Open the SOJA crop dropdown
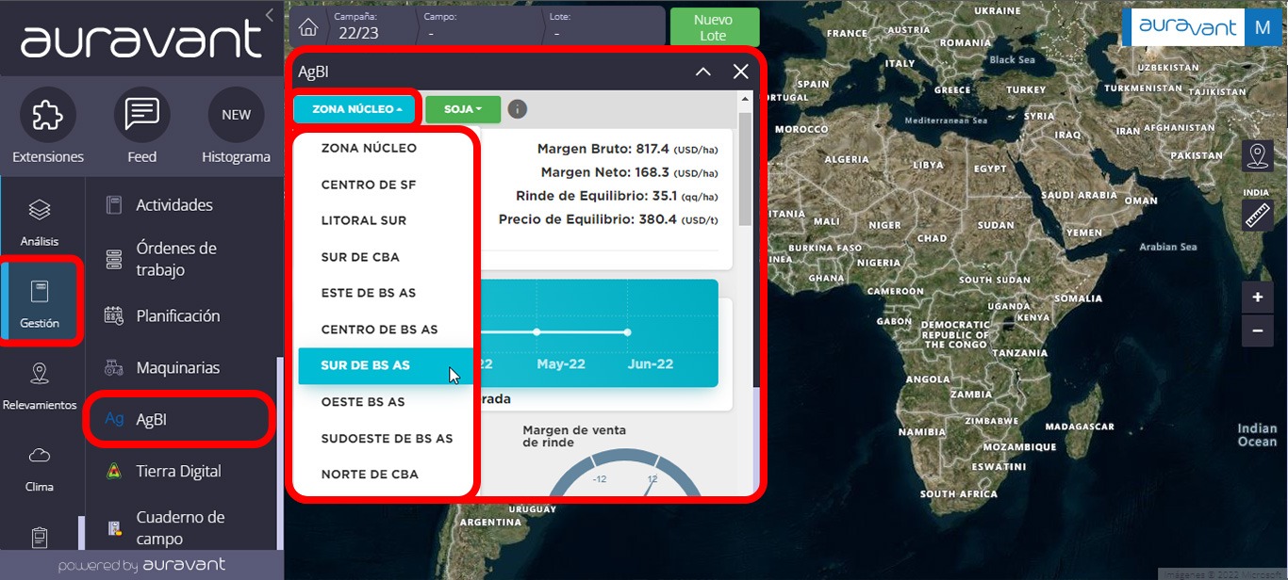 [462, 109]
